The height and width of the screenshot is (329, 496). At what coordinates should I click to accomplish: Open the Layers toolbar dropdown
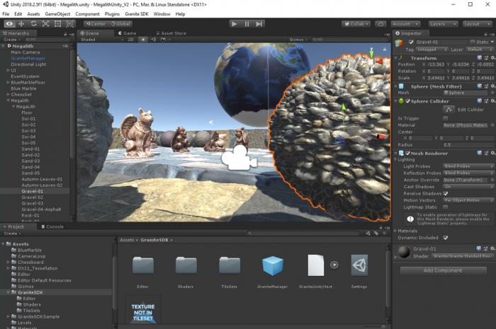point(443,24)
